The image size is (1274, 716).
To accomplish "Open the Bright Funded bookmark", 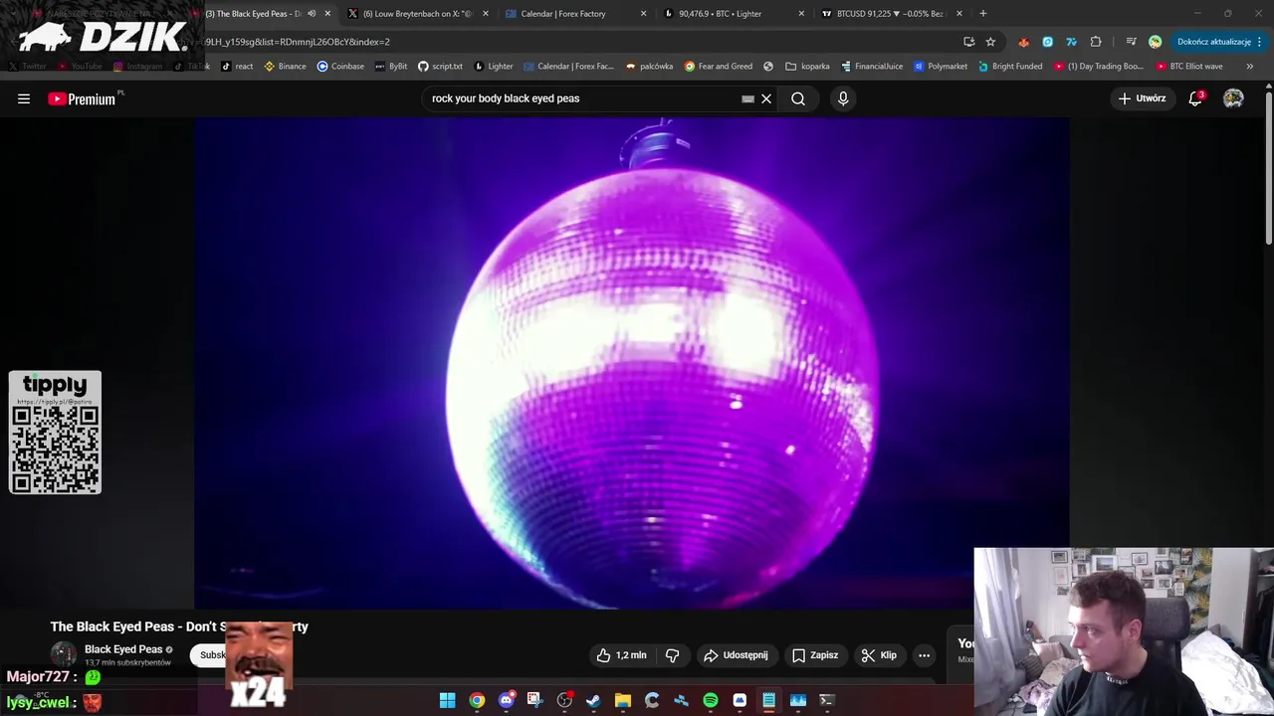I will [1010, 67].
